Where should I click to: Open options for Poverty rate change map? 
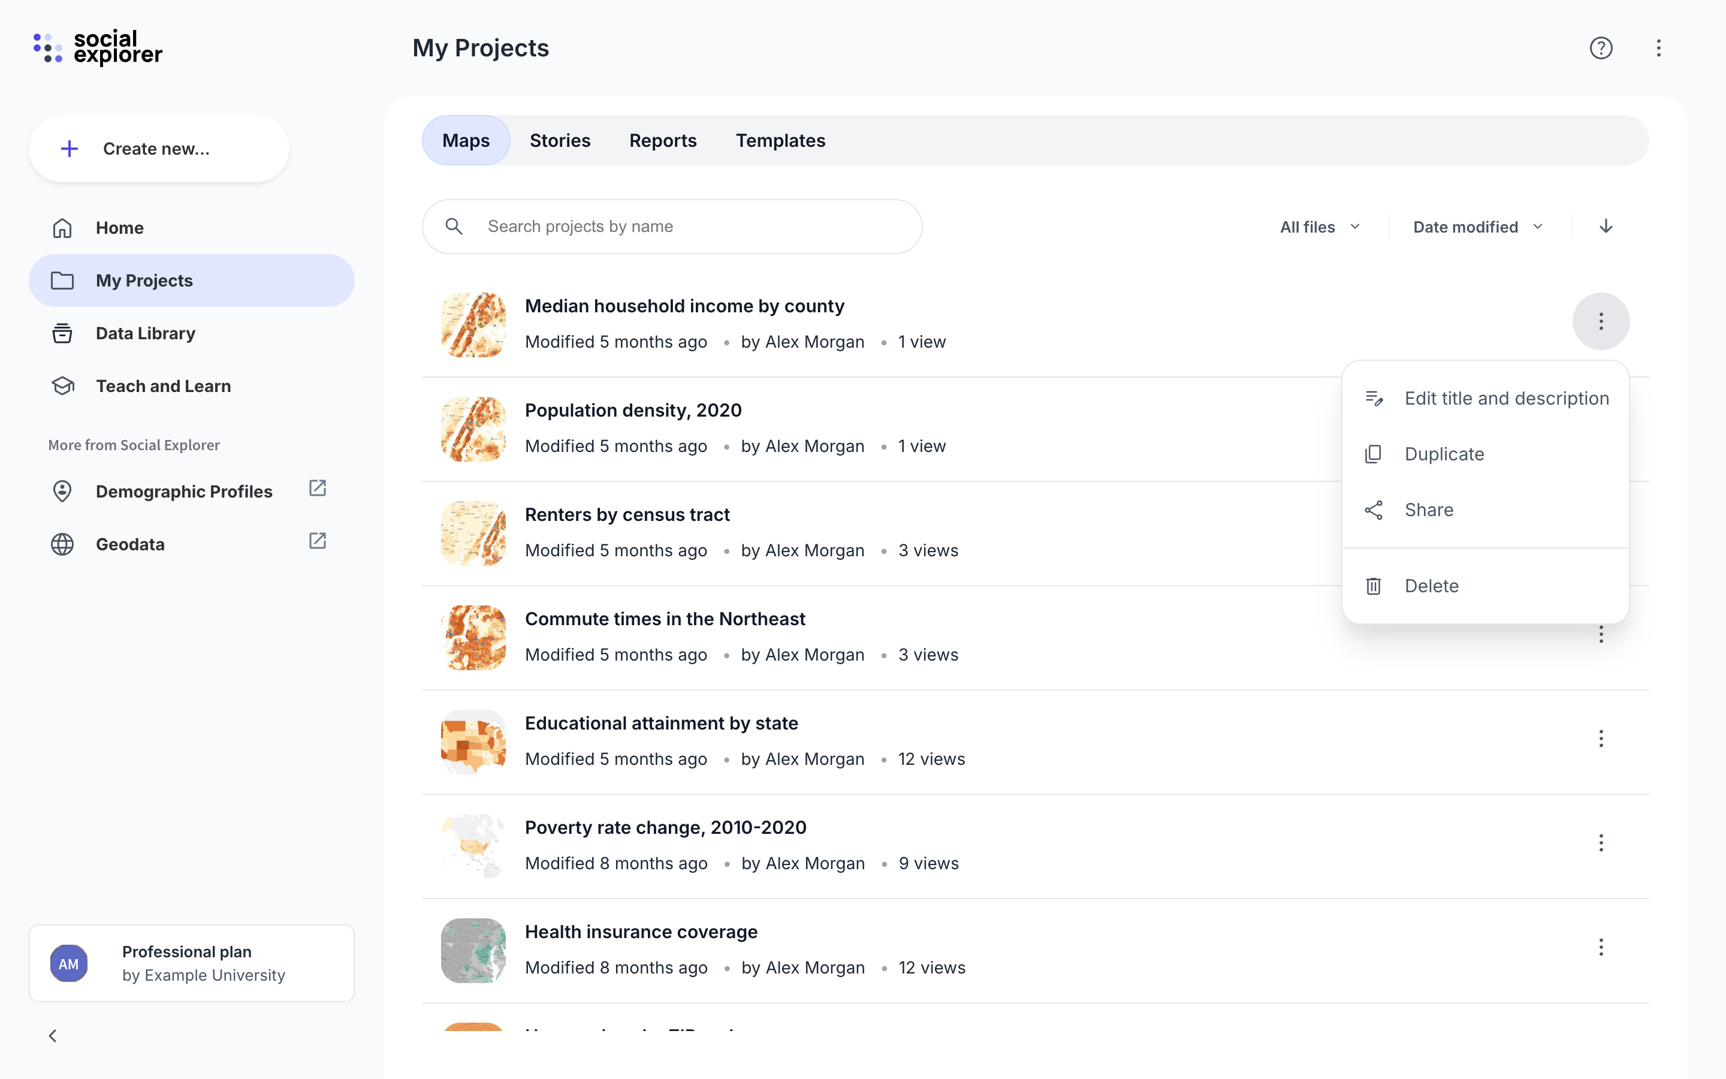click(x=1601, y=843)
